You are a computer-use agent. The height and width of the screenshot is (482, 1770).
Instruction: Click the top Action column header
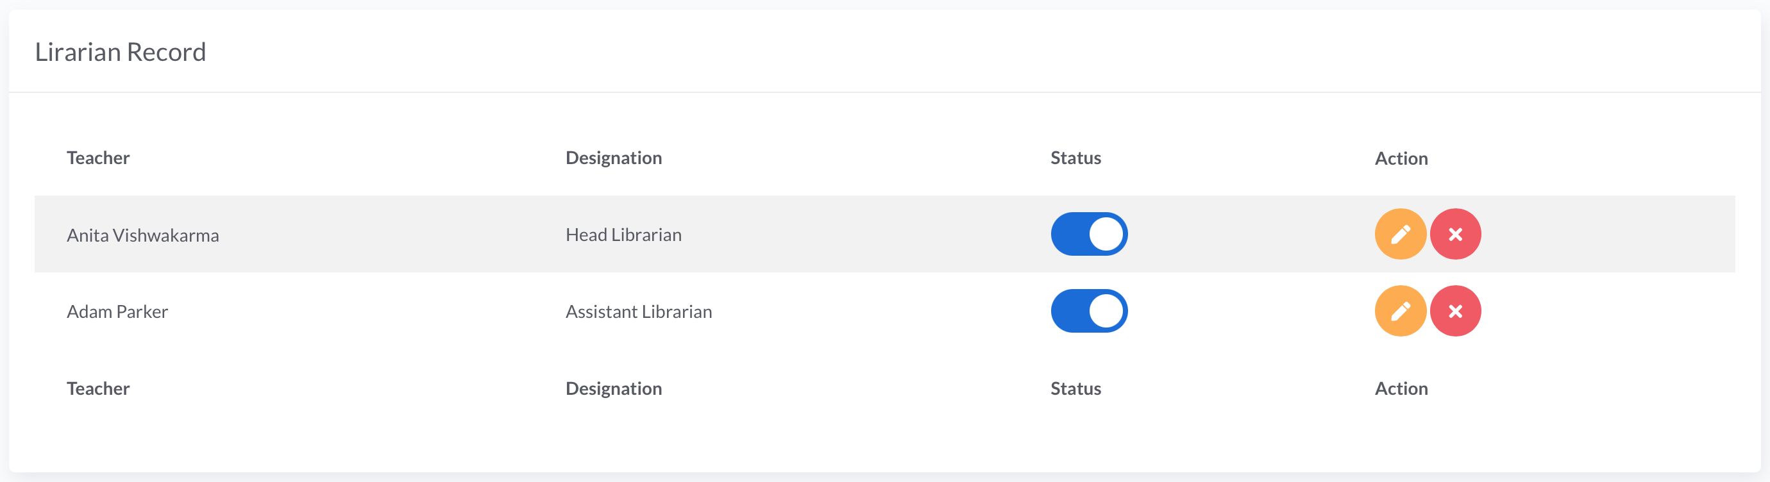(x=1401, y=158)
